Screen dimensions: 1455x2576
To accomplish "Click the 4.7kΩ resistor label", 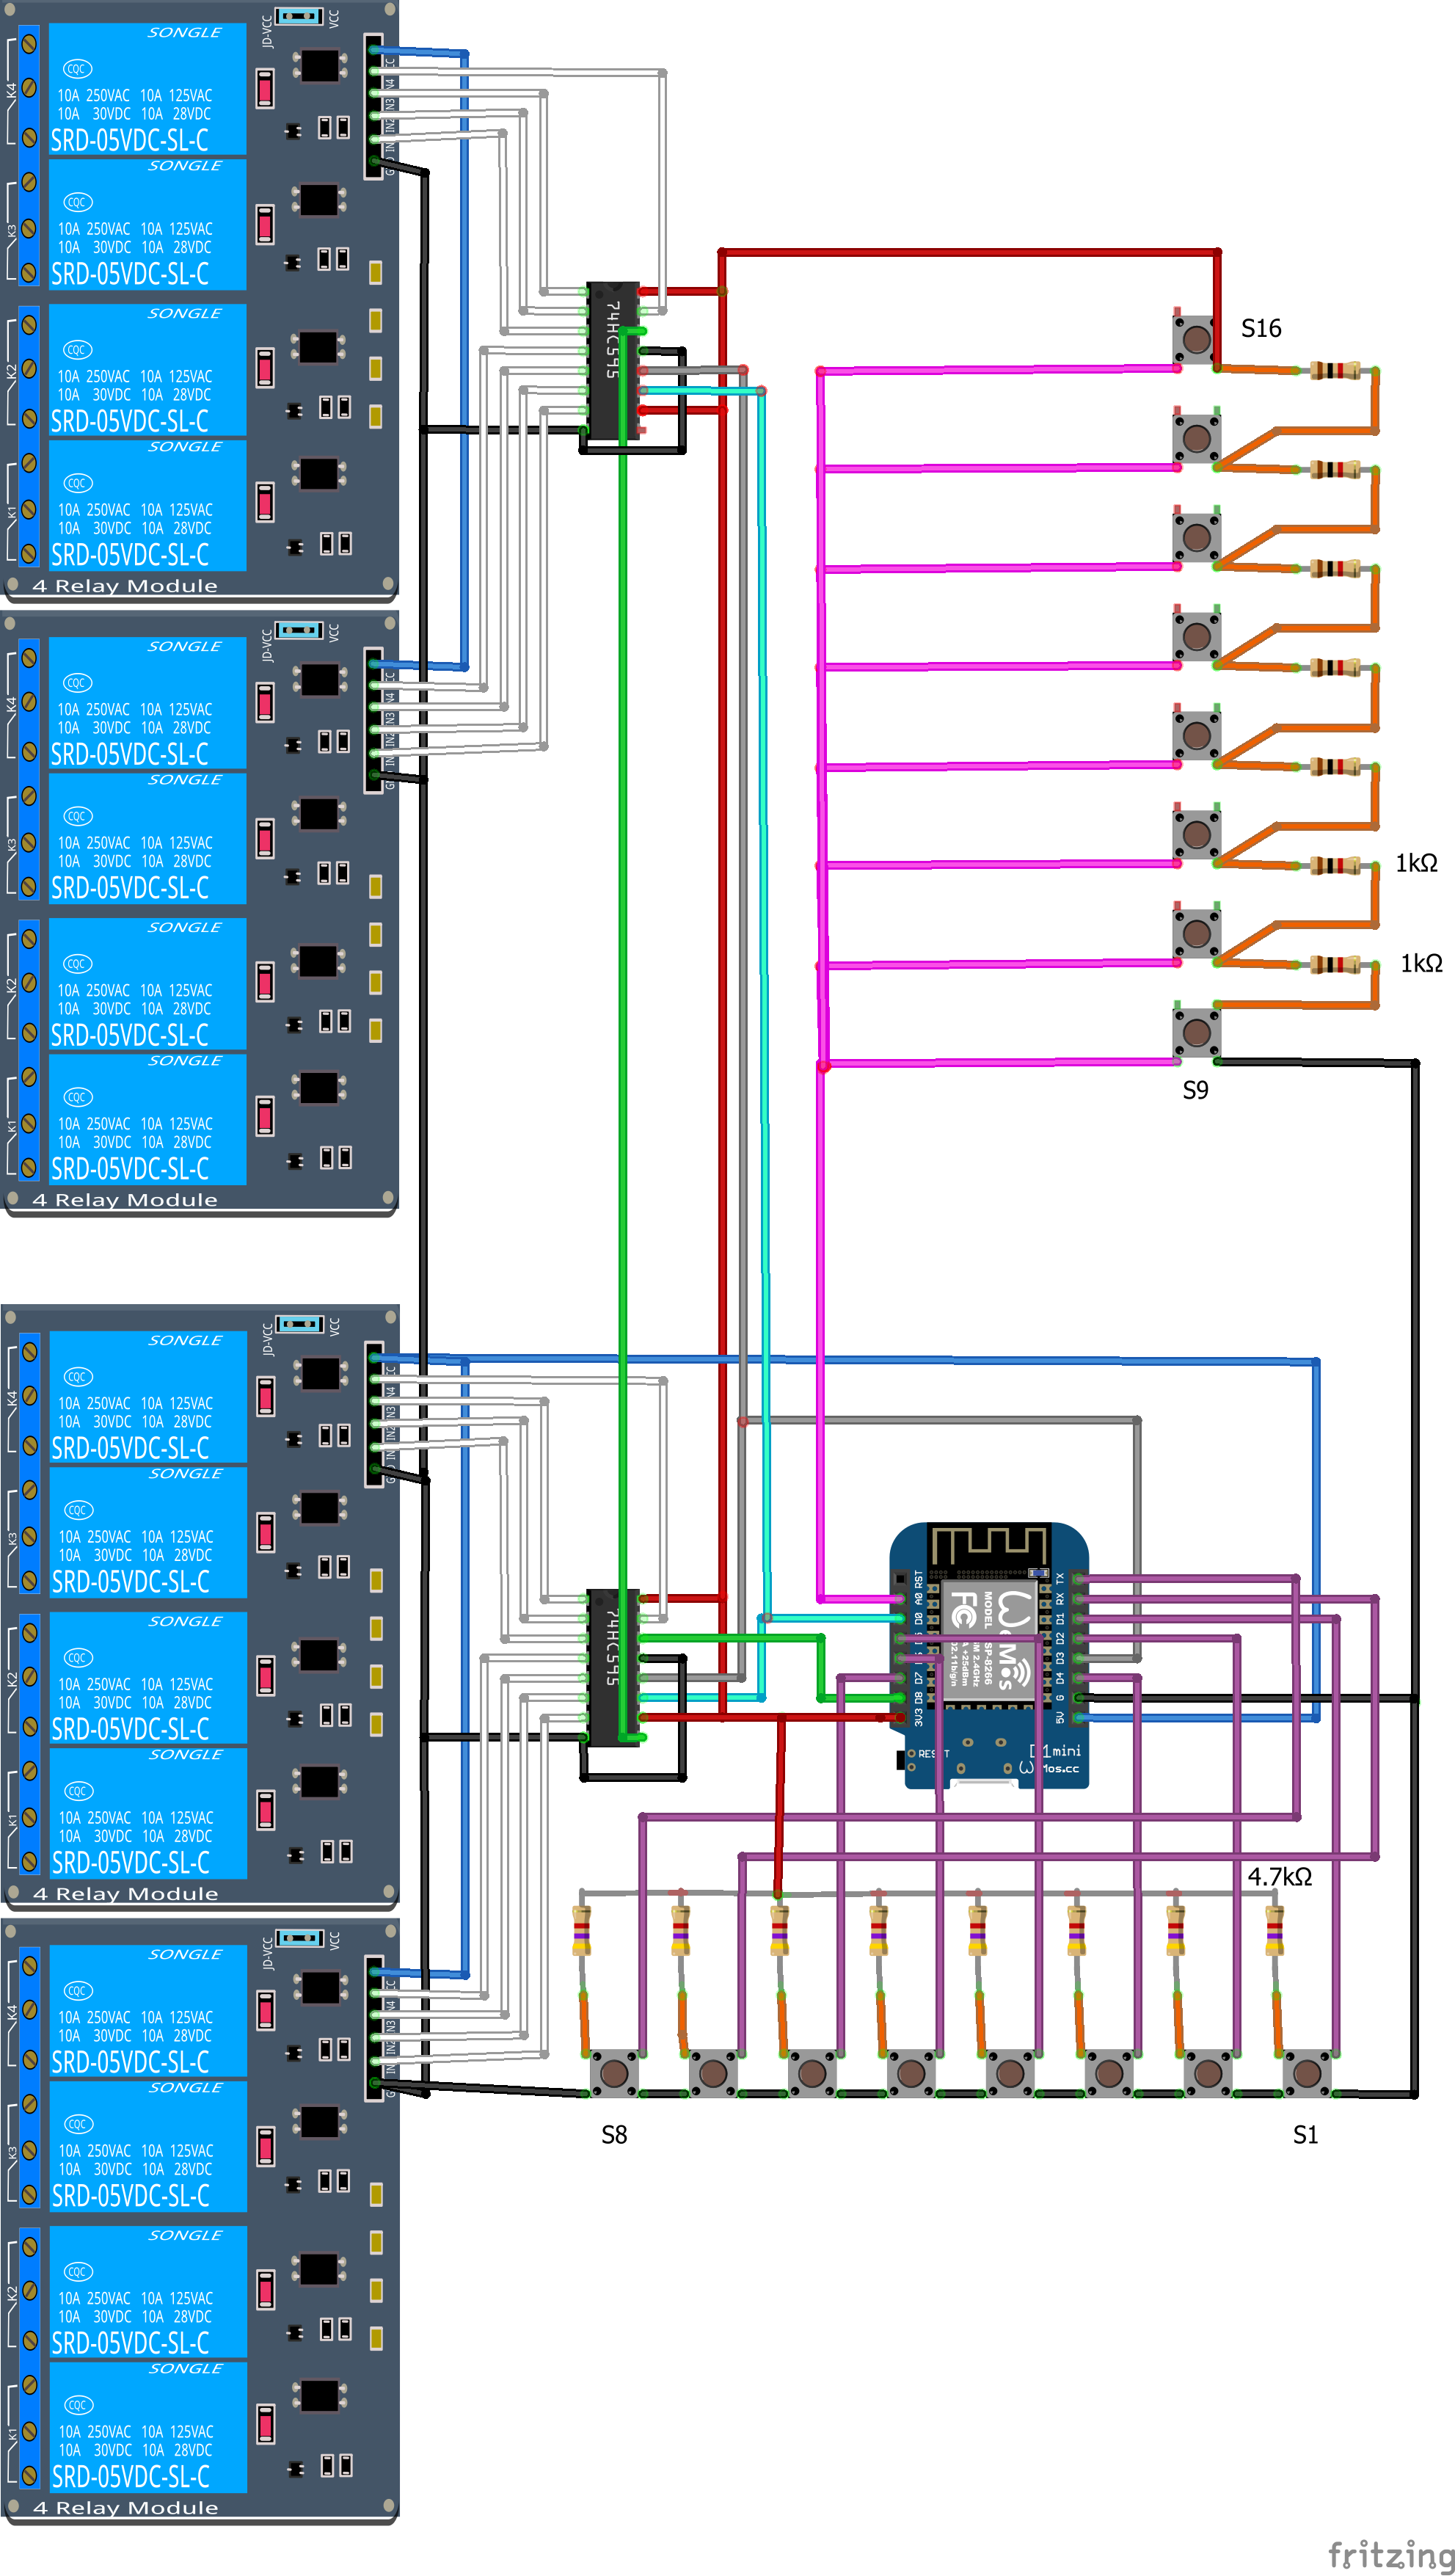I will 1279,1877.
